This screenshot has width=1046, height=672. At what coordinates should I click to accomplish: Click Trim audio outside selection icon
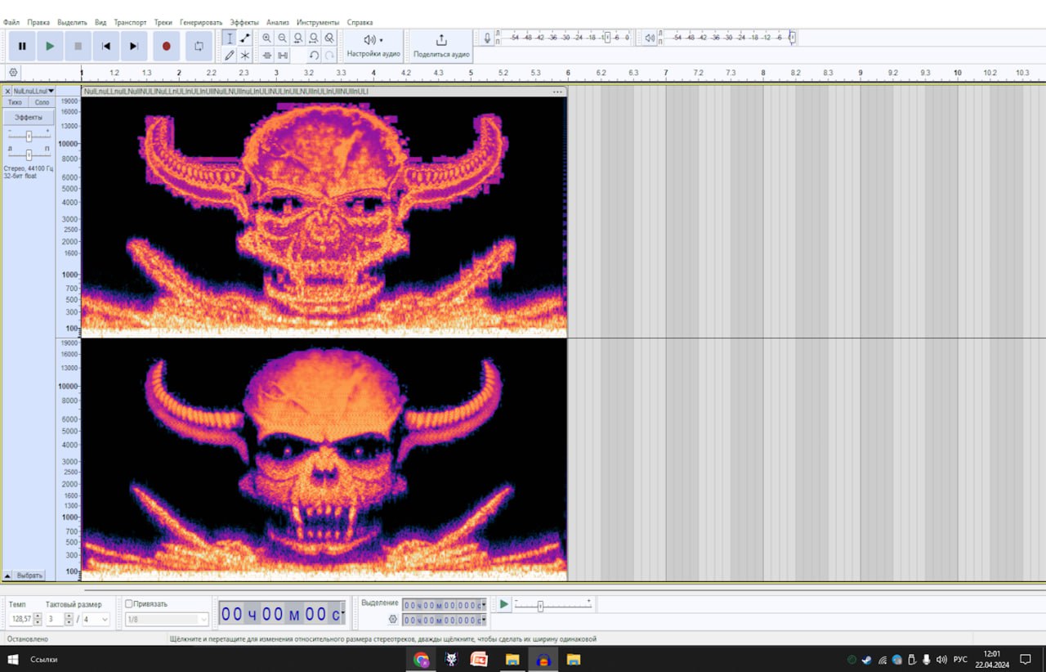[x=266, y=56]
